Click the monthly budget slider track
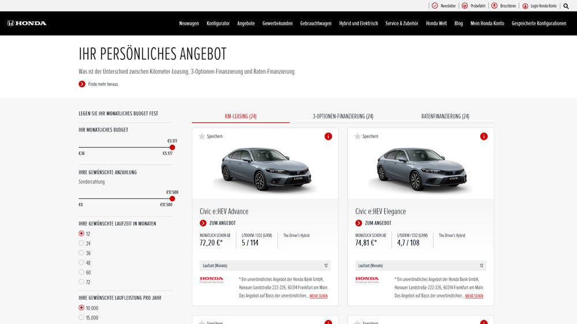The height and width of the screenshot is (324, 577). (125, 148)
